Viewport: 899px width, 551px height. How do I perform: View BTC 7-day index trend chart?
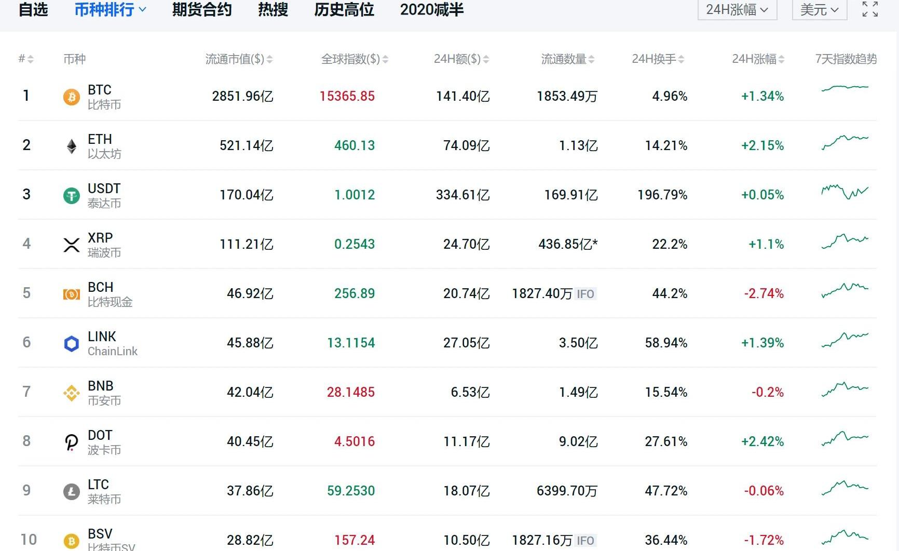845,88
